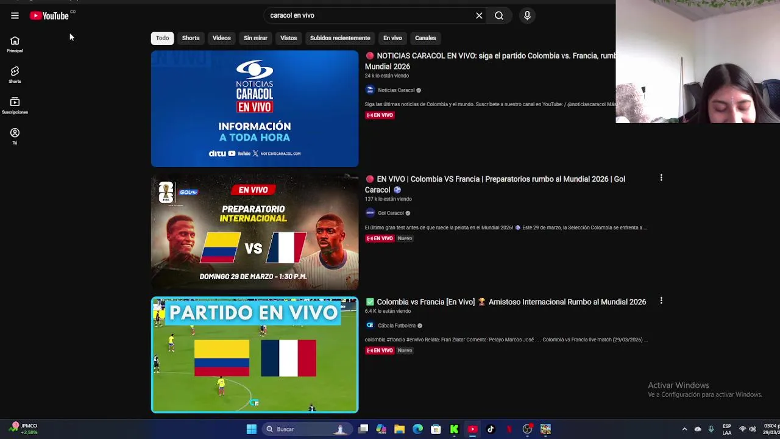Open Task View in the taskbar
This screenshot has height=439, width=780.
(363, 429)
